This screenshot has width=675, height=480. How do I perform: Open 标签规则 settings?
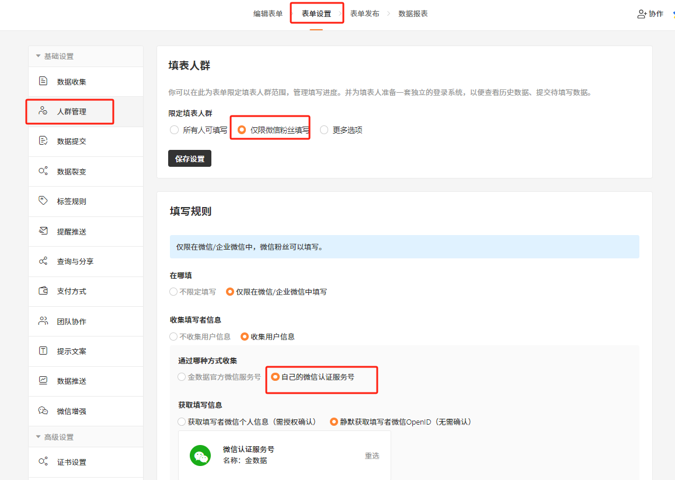click(x=86, y=201)
